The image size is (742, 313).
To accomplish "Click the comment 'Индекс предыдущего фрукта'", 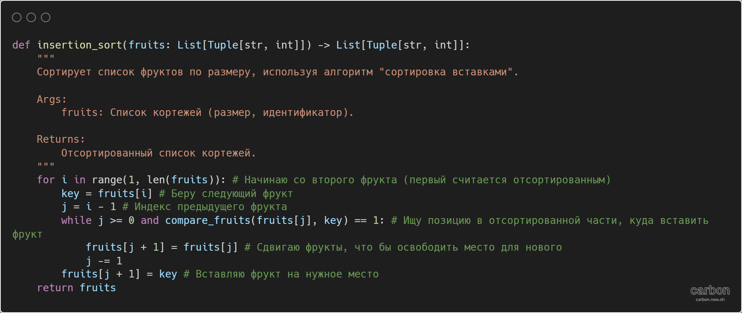I will click(205, 206).
